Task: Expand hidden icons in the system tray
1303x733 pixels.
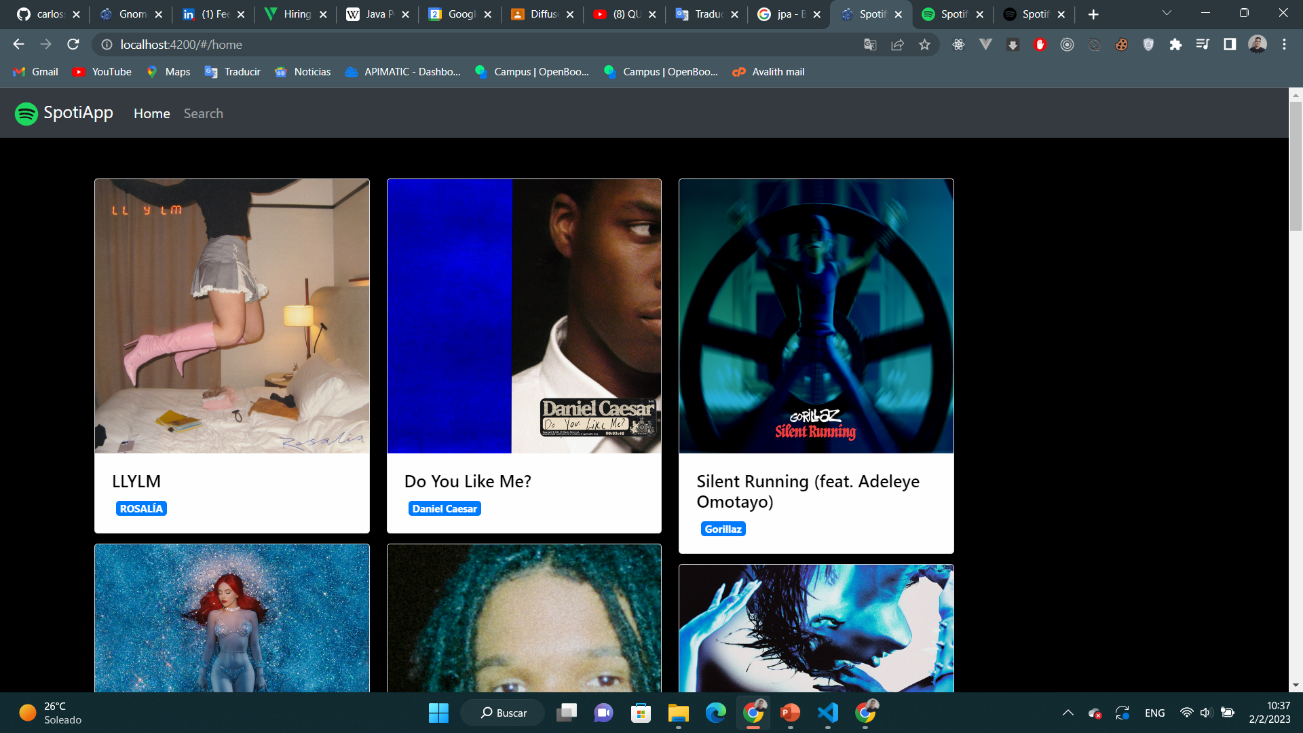Action: (x=1068, y=713)
